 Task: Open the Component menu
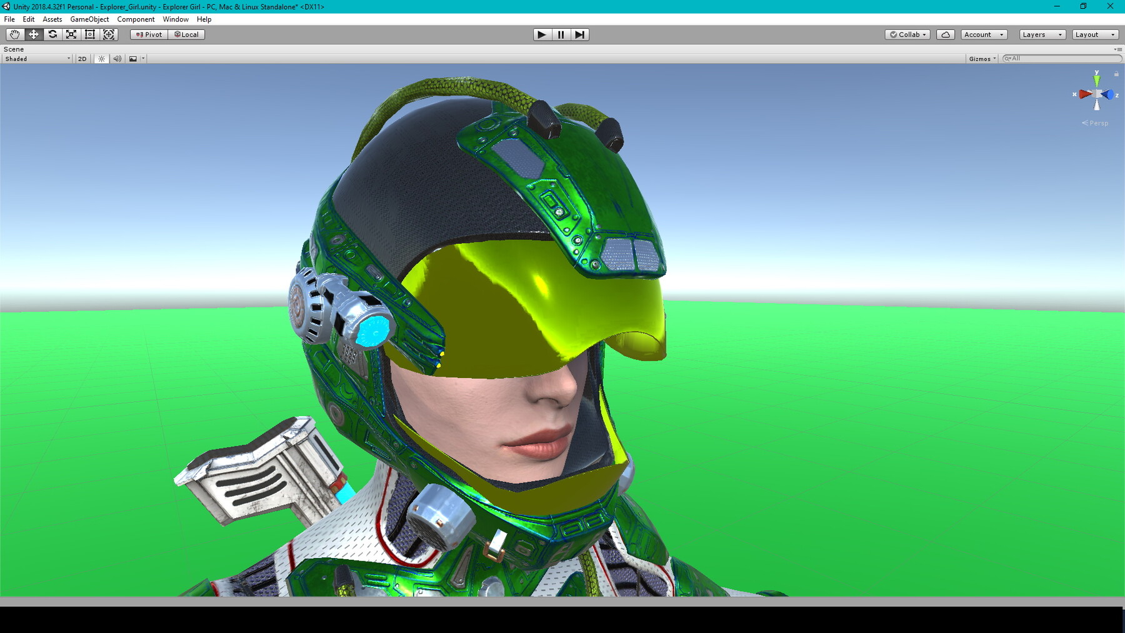pos(136,19)
